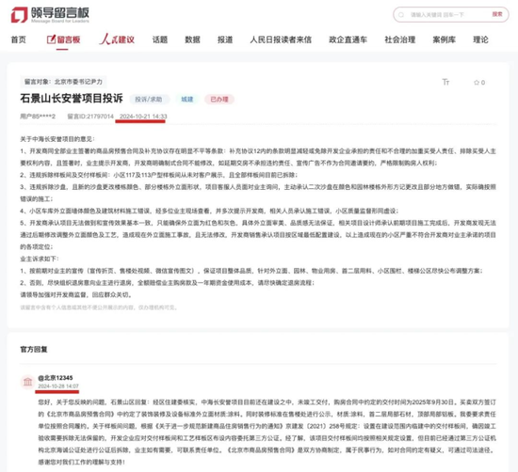Click the line 业主诉求如下
518x472 pixels.
[x=40, y=259]
